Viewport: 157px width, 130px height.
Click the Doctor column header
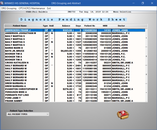click(121, 26)
